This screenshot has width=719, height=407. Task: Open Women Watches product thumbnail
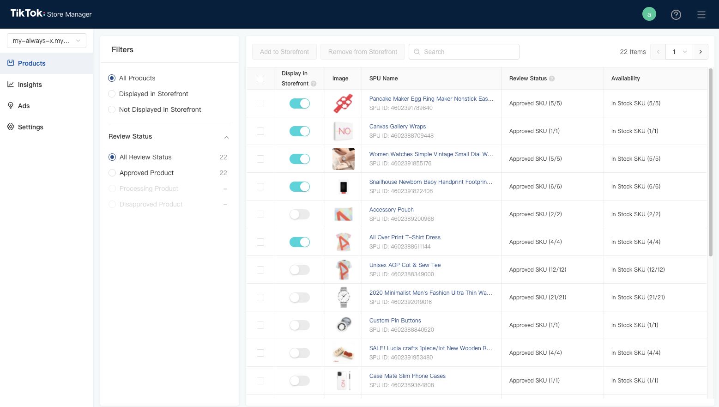344,159
